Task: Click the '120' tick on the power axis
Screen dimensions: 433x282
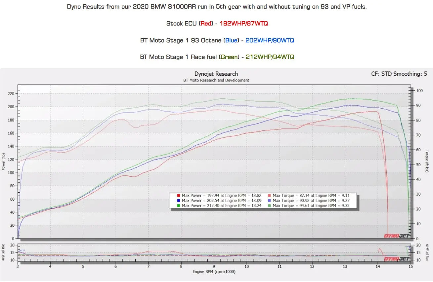Action: (11, 160)
